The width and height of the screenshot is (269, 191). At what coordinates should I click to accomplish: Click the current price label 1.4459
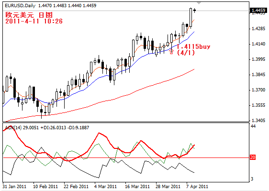pos(258,11)
